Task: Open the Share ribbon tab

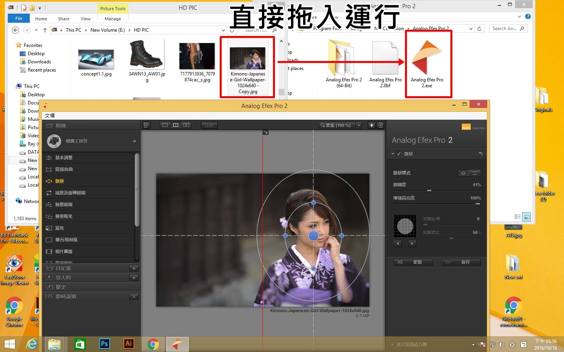Action: [x=63, y=19]
